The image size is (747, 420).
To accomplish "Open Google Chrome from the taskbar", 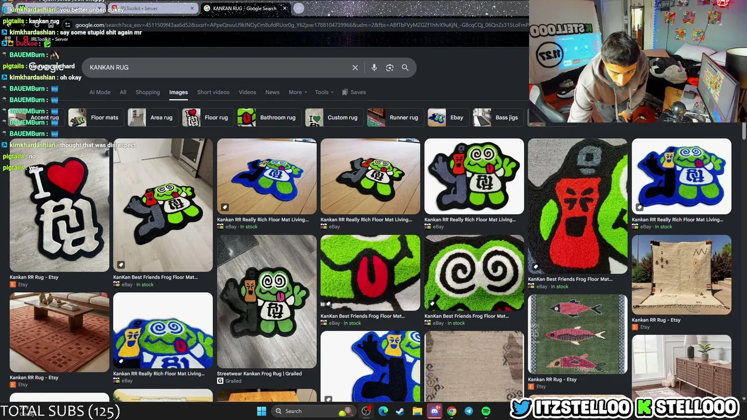I will click(452, 411).
